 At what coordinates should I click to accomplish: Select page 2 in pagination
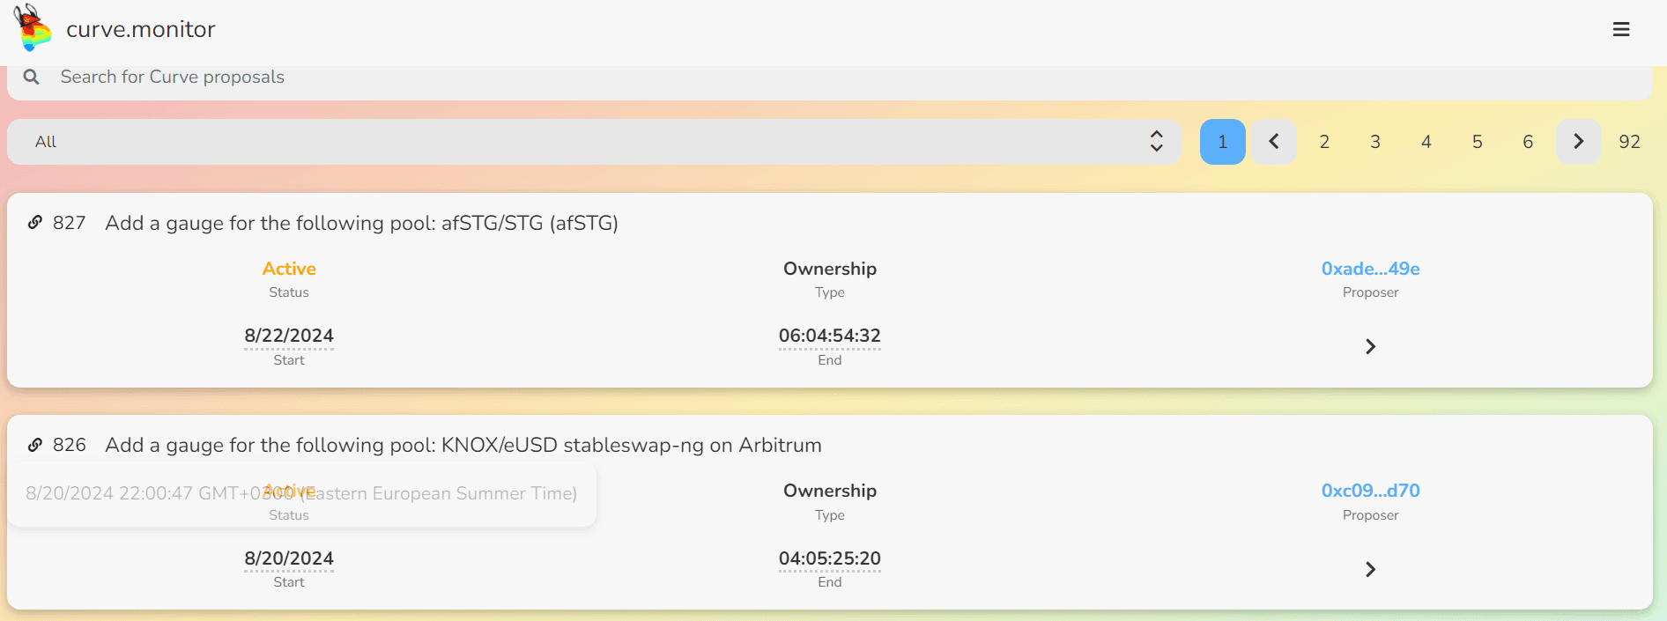(1324, 142)
